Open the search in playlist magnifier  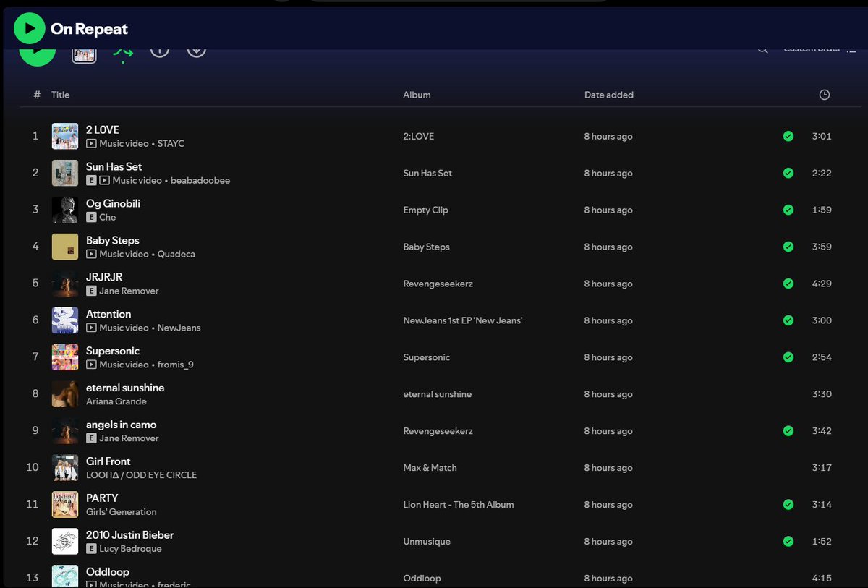762,50
